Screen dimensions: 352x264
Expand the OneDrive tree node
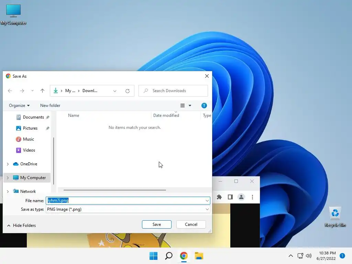8,164
